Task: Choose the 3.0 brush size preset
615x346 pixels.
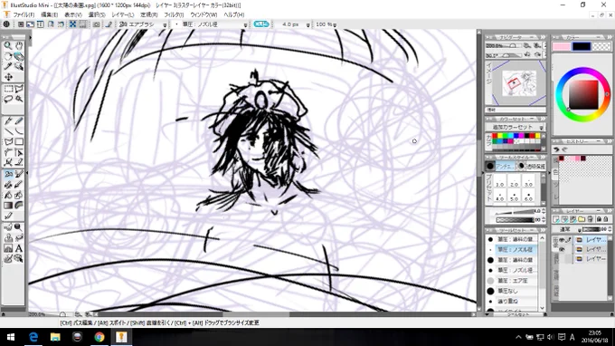Action: point(528,181)
